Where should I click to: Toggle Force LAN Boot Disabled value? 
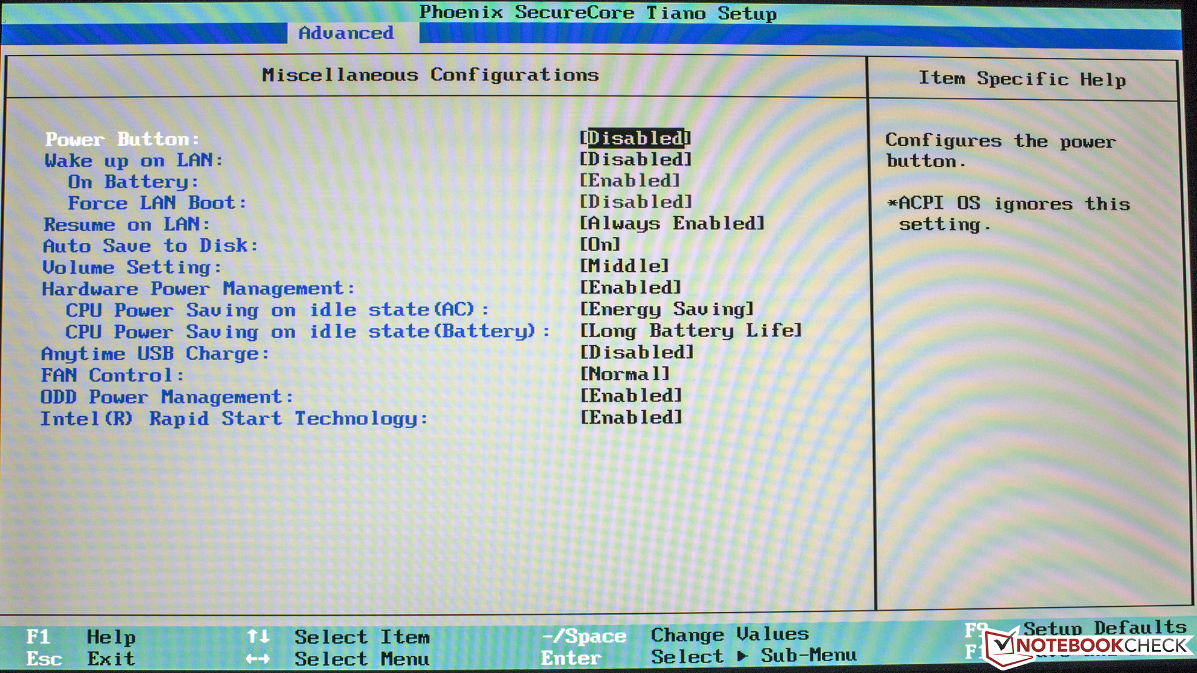tap(635, 202)
